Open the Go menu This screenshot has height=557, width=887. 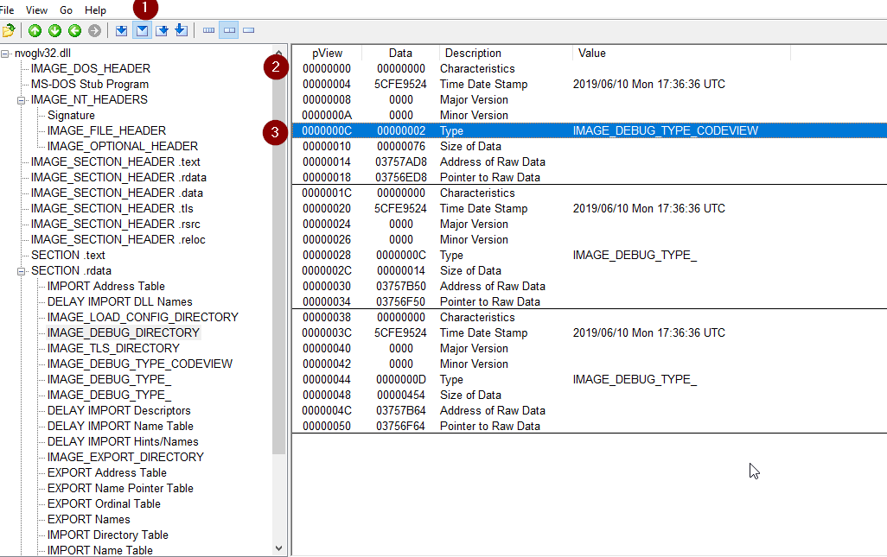[66, 9]
